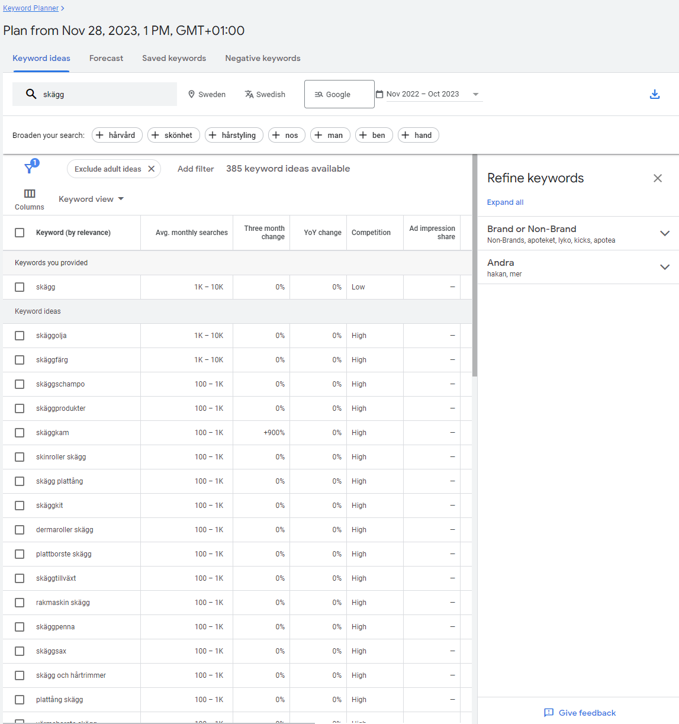Click the Swedish language setting
This screenshot has height=724, width=679.
coord(265,94)
